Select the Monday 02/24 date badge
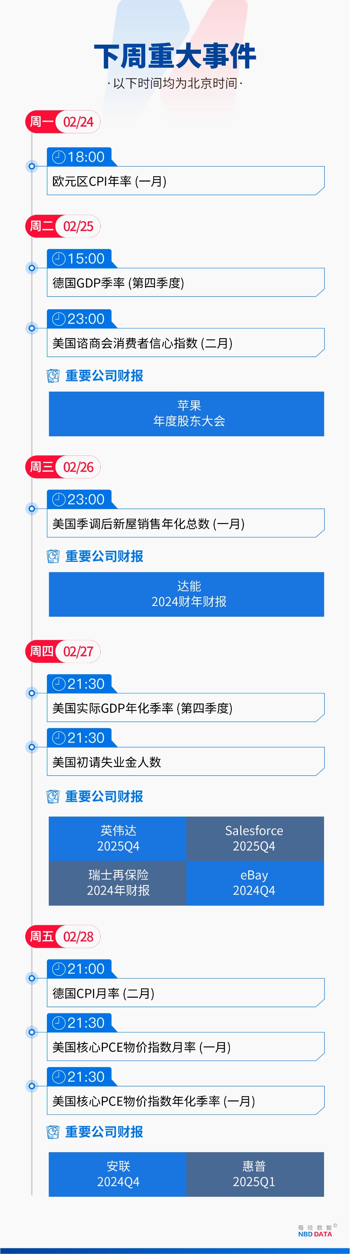Screen dimensions: 350x1254 [63, 122]
